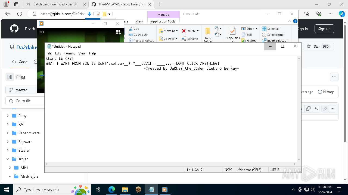Open the Notepad Help menu
Screen dimensions: 348x195
pyautogui.click(x=92, y=53)
